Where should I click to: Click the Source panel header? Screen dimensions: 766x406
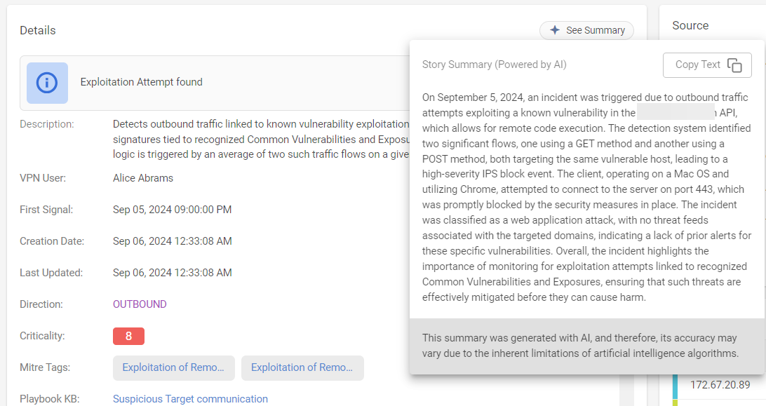point(690,25)
